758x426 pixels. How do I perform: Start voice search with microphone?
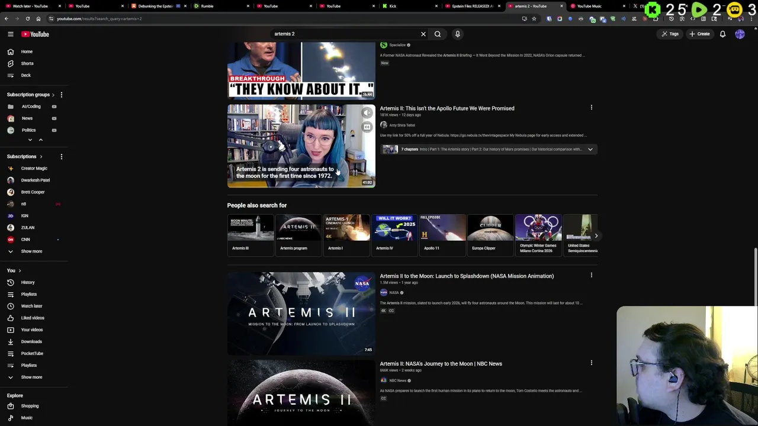coord(457,34)
